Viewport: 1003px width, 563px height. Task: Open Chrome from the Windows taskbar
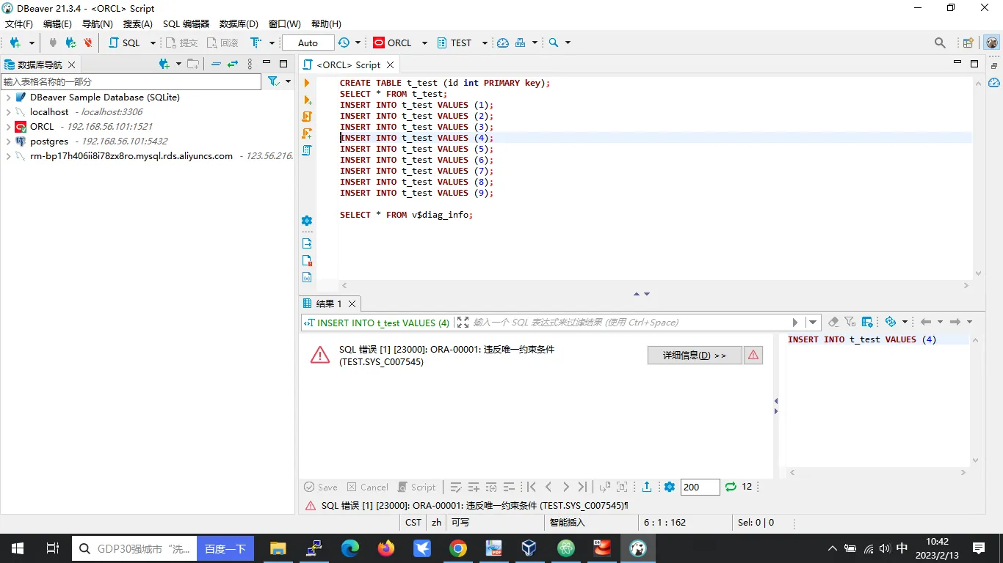[x=457, y=548]
